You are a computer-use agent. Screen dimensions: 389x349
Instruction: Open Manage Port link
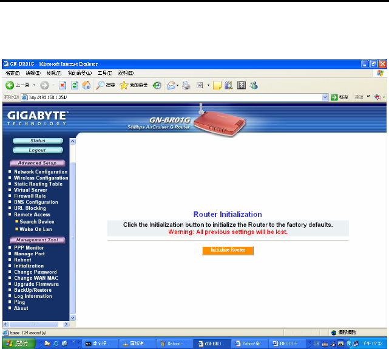click(x=29, y=254)
